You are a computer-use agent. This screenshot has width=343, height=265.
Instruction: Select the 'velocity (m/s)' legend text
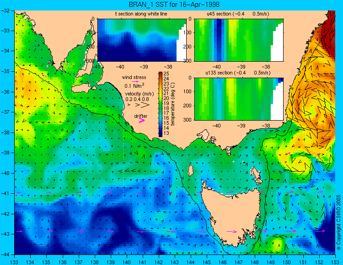(139, 94)
